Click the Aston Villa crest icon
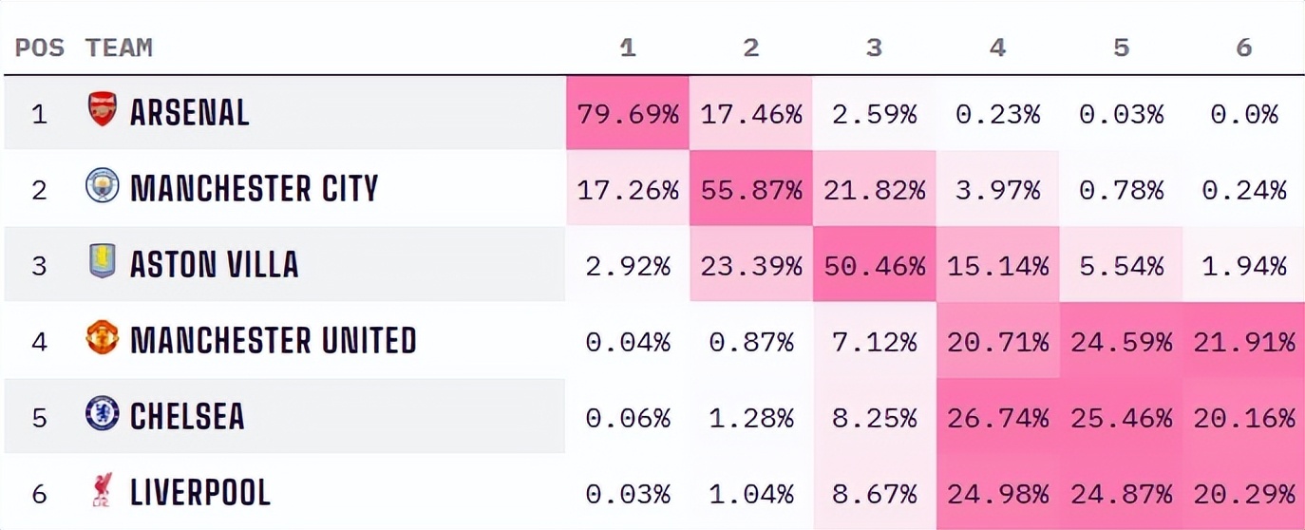1305x530 pixels. click(102, 261)
